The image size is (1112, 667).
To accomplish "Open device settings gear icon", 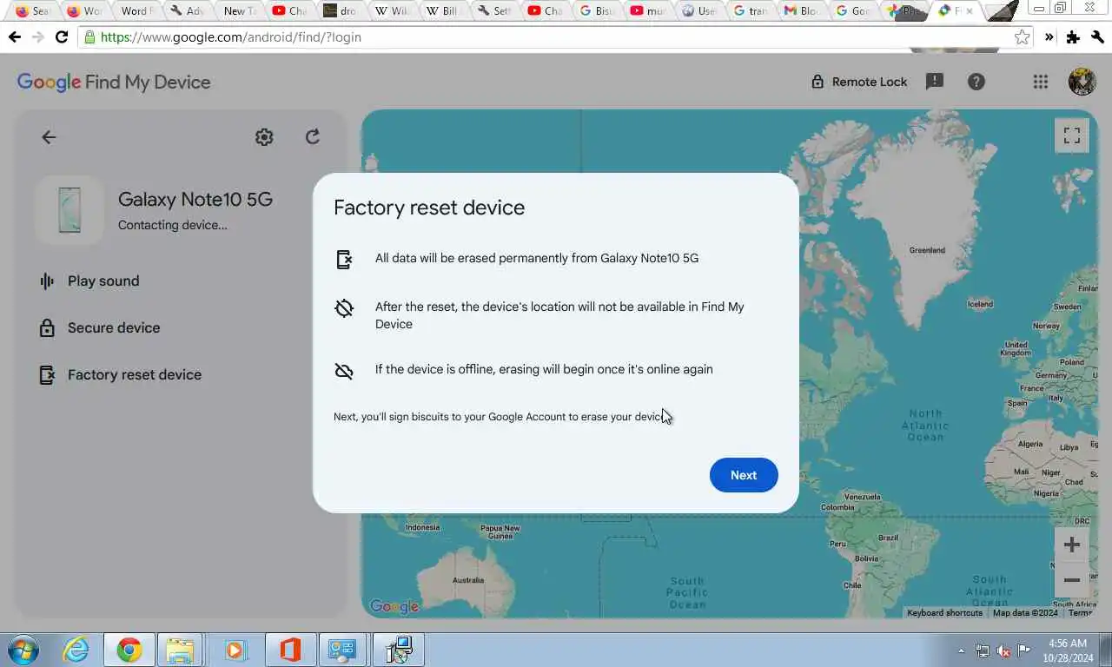I will pyautogui.click(x=264, y=137).
